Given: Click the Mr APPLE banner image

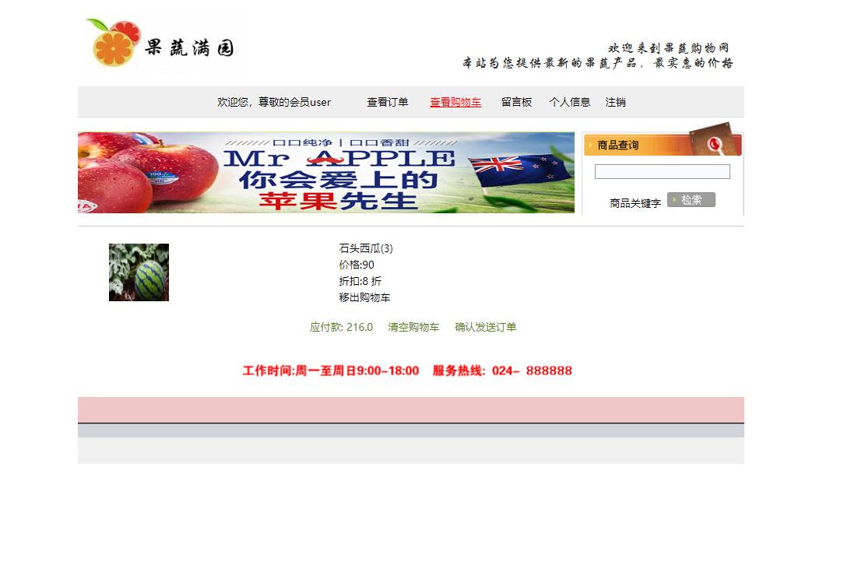Looking at the screenshot, I should (325, 172).
